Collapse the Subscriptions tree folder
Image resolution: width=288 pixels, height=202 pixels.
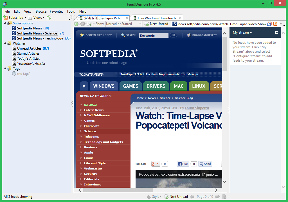pyautogui.click(x=5, y=23)
